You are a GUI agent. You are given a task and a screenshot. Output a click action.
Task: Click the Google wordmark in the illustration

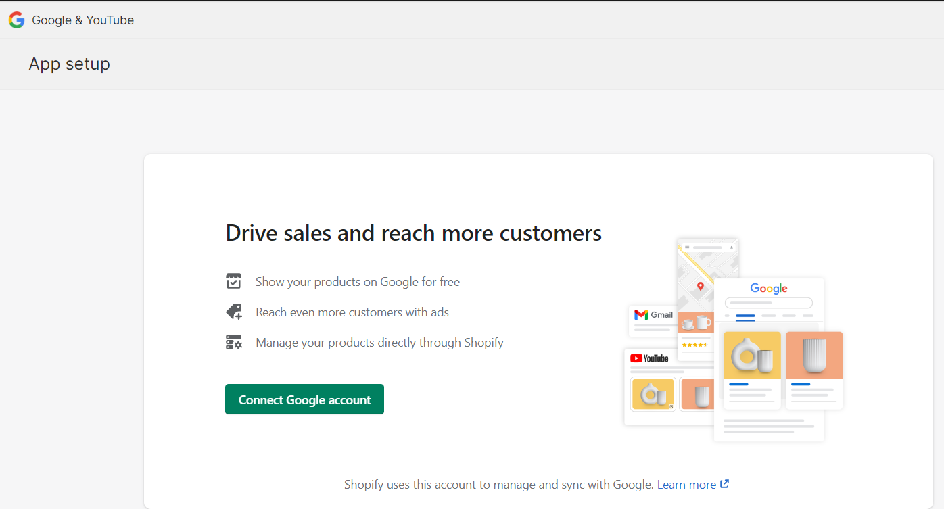[x=769, y=289]
